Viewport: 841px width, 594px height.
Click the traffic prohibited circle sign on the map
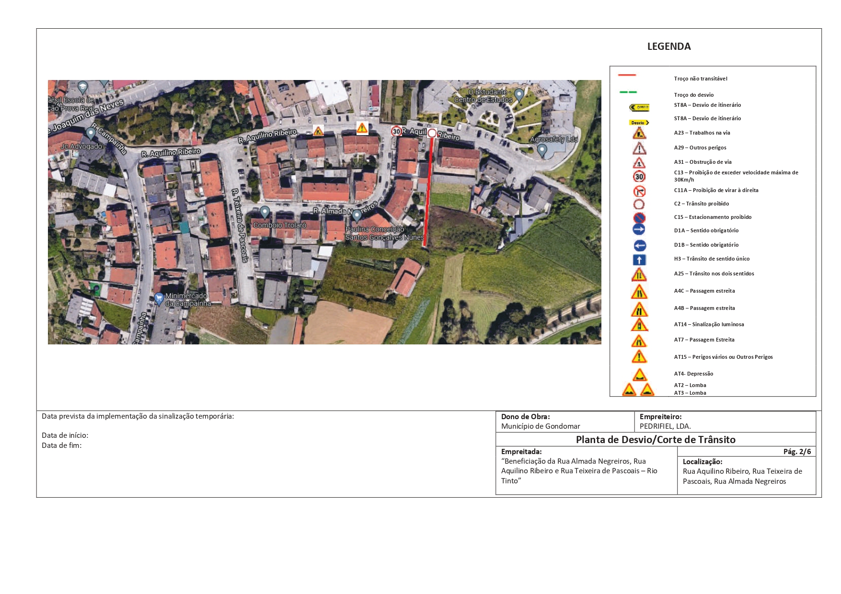(x=432, y=133)
